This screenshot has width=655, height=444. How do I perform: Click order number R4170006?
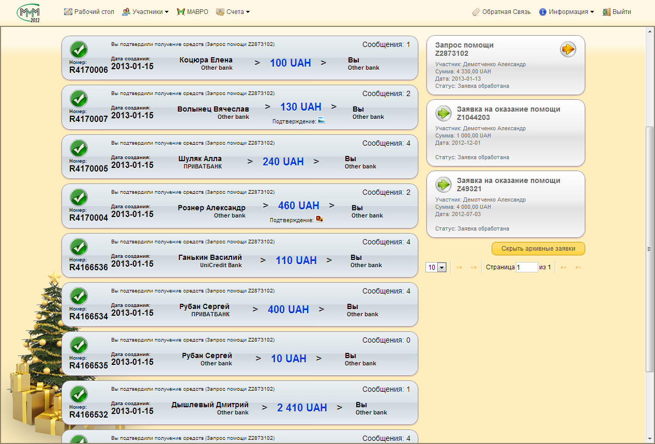(88, 70)
